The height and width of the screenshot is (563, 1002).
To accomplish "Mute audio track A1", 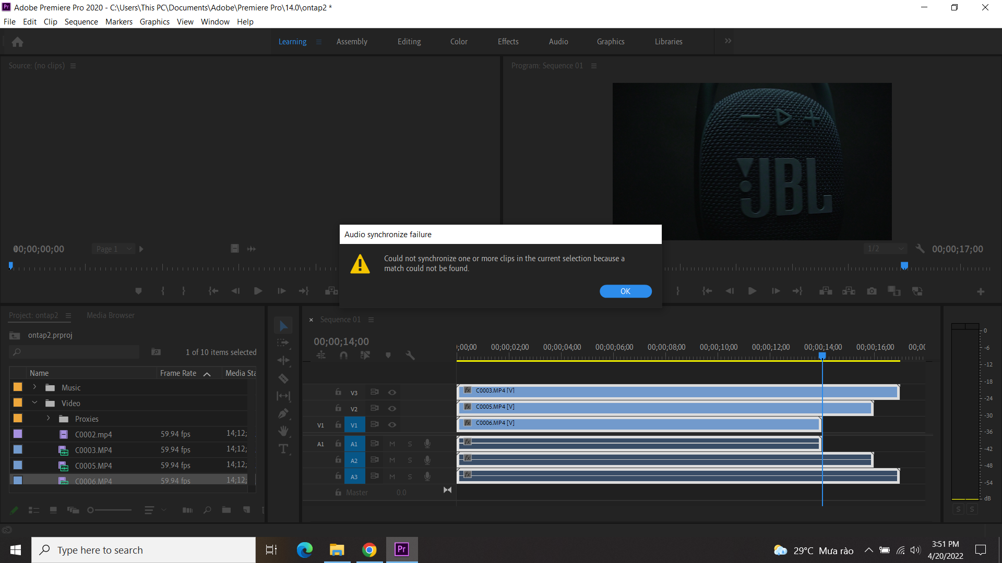I will (392, 444).
